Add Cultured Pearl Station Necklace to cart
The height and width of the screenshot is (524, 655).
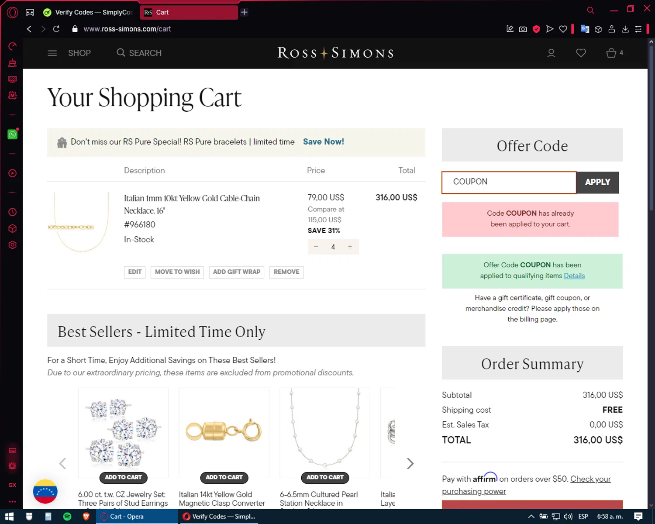325,477
